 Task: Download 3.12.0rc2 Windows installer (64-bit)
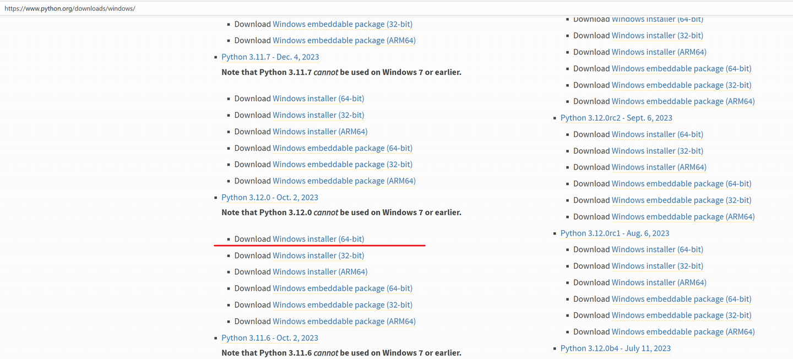[x=658, y=134]
